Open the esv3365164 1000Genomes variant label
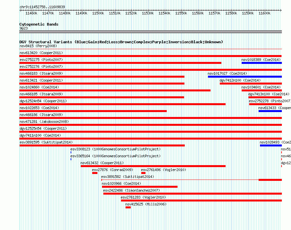 pyautogui.click(x=115, y=156)
